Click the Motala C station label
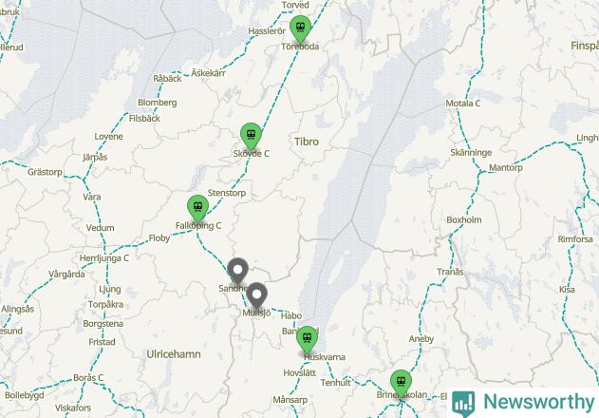Viewport: 599px width, 418px height. pyautogui.click(x=463, y=104)
